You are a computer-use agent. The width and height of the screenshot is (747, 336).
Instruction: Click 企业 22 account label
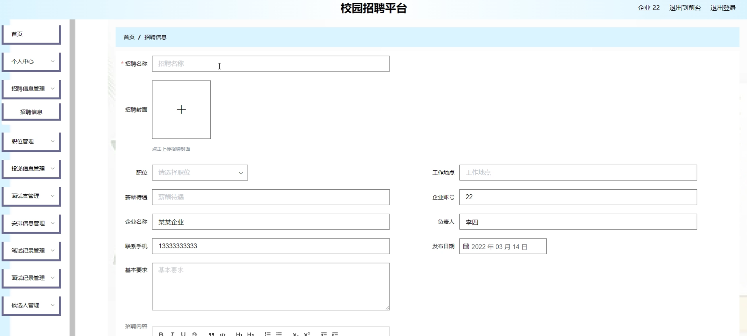pyautogui.click(x=649, y=8)
